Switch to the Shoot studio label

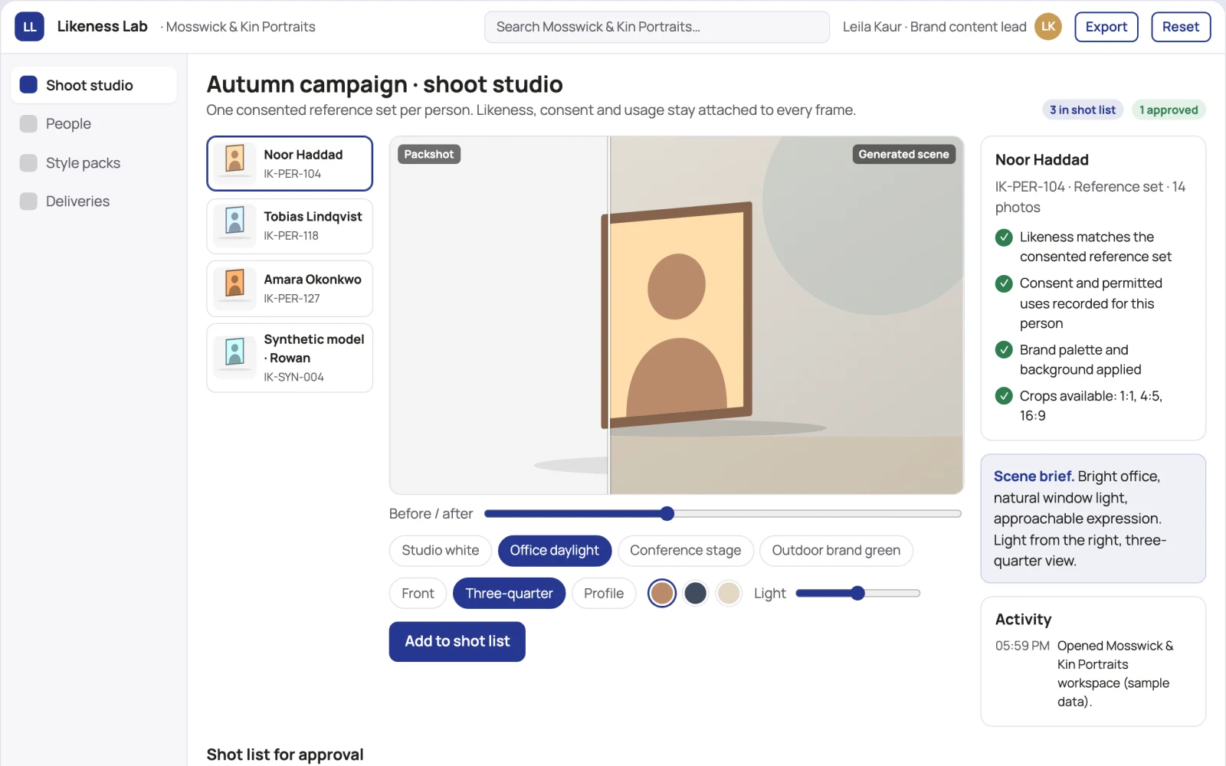[90, 85]
